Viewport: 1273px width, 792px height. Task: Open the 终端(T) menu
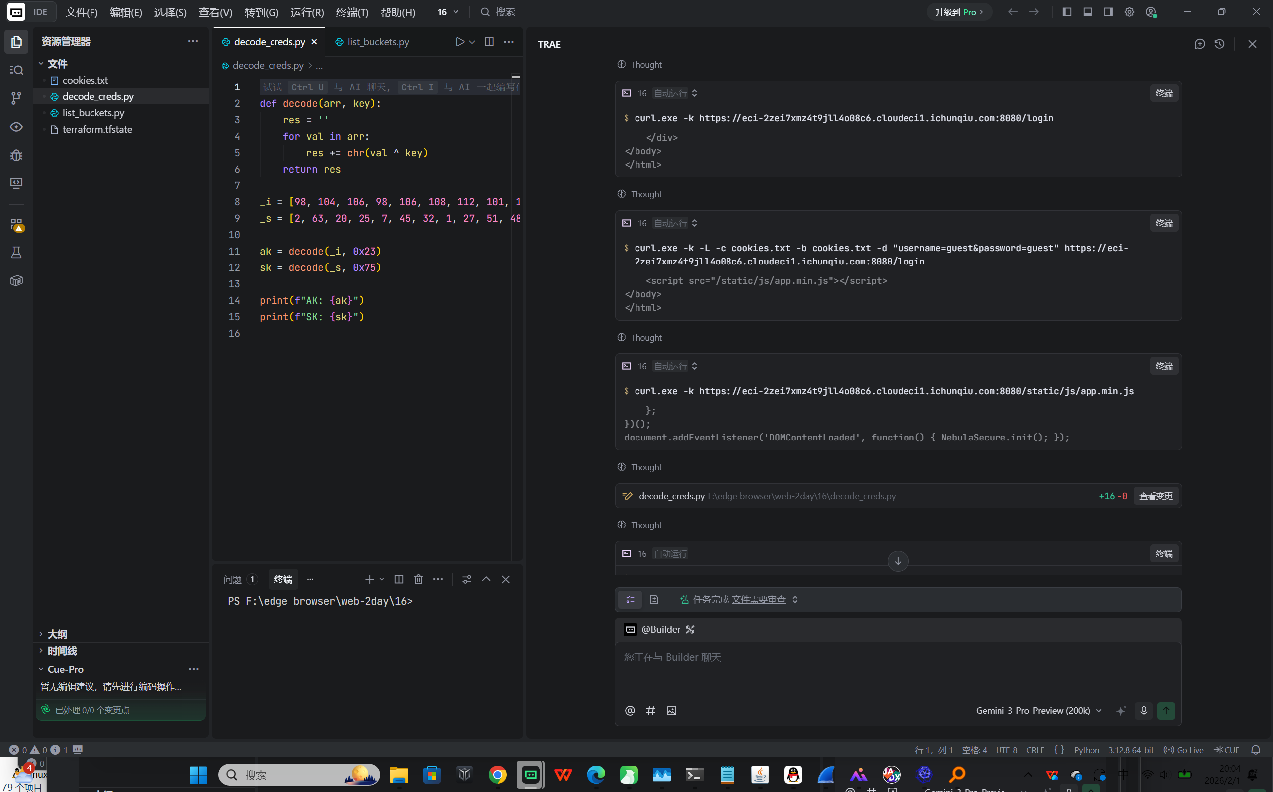(x=352, y=12)
